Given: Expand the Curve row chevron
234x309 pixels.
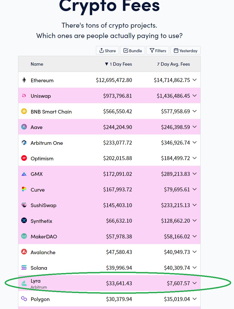Looking at the screenshot, I should (x=195, y=189).
